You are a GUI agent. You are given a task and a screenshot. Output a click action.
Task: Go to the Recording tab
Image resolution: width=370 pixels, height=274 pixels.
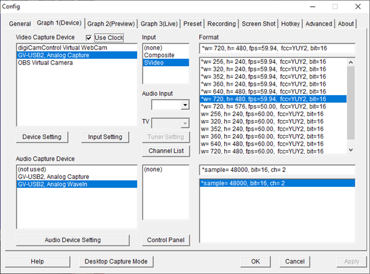click(221, 24)
